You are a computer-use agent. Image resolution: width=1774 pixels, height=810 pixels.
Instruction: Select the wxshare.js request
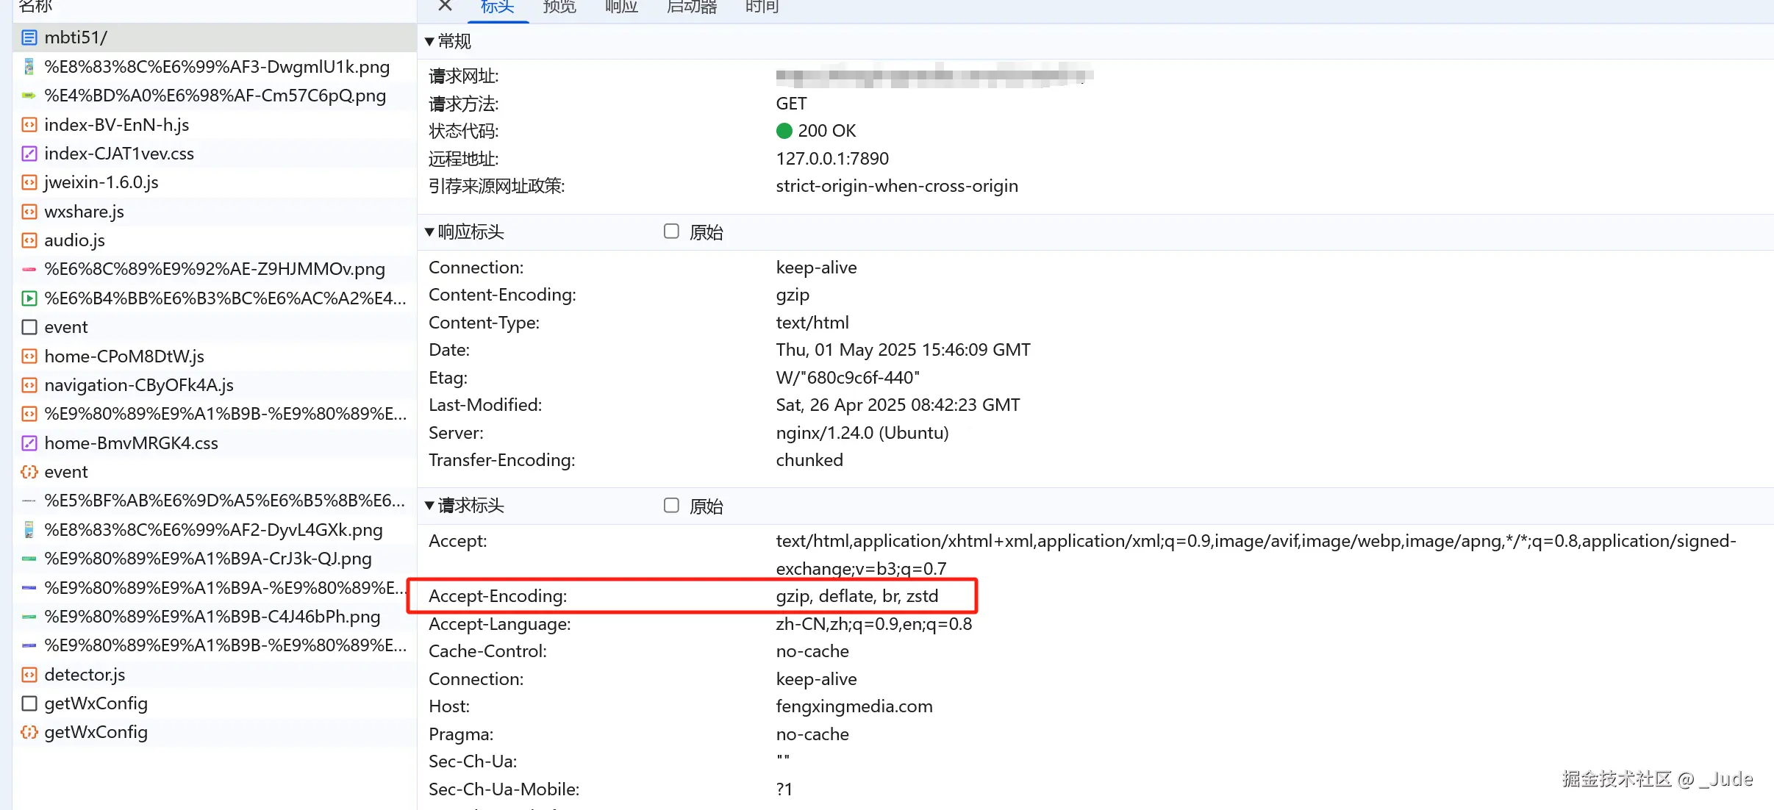[84, 212]
